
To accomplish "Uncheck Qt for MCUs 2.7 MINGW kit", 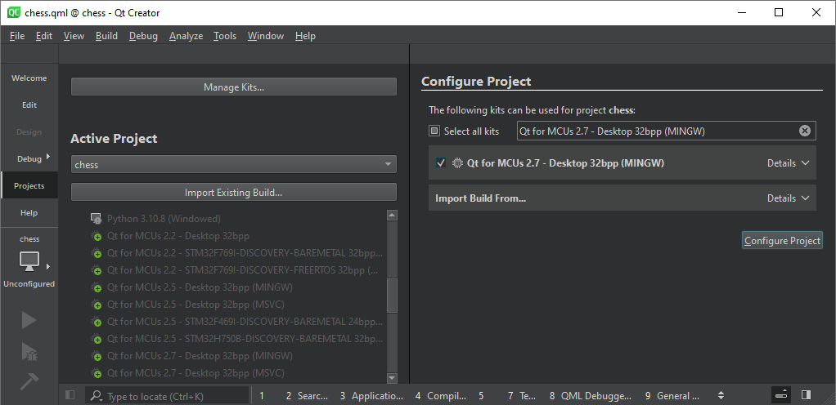I will click(x=441, y=163).
